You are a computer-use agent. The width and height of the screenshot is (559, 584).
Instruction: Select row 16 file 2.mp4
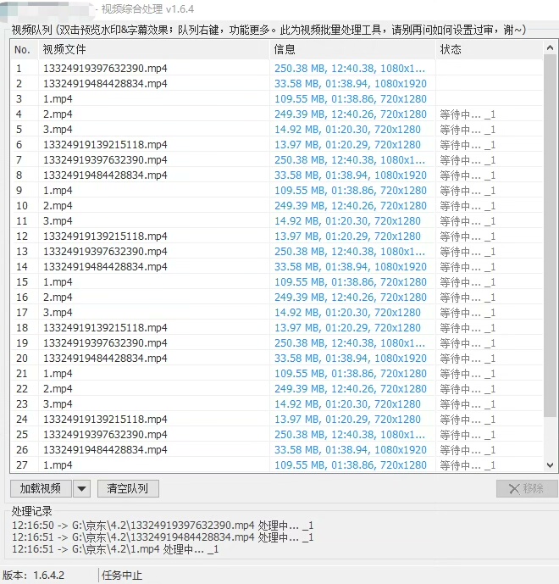pyautogui.click(x=58, y=298)
